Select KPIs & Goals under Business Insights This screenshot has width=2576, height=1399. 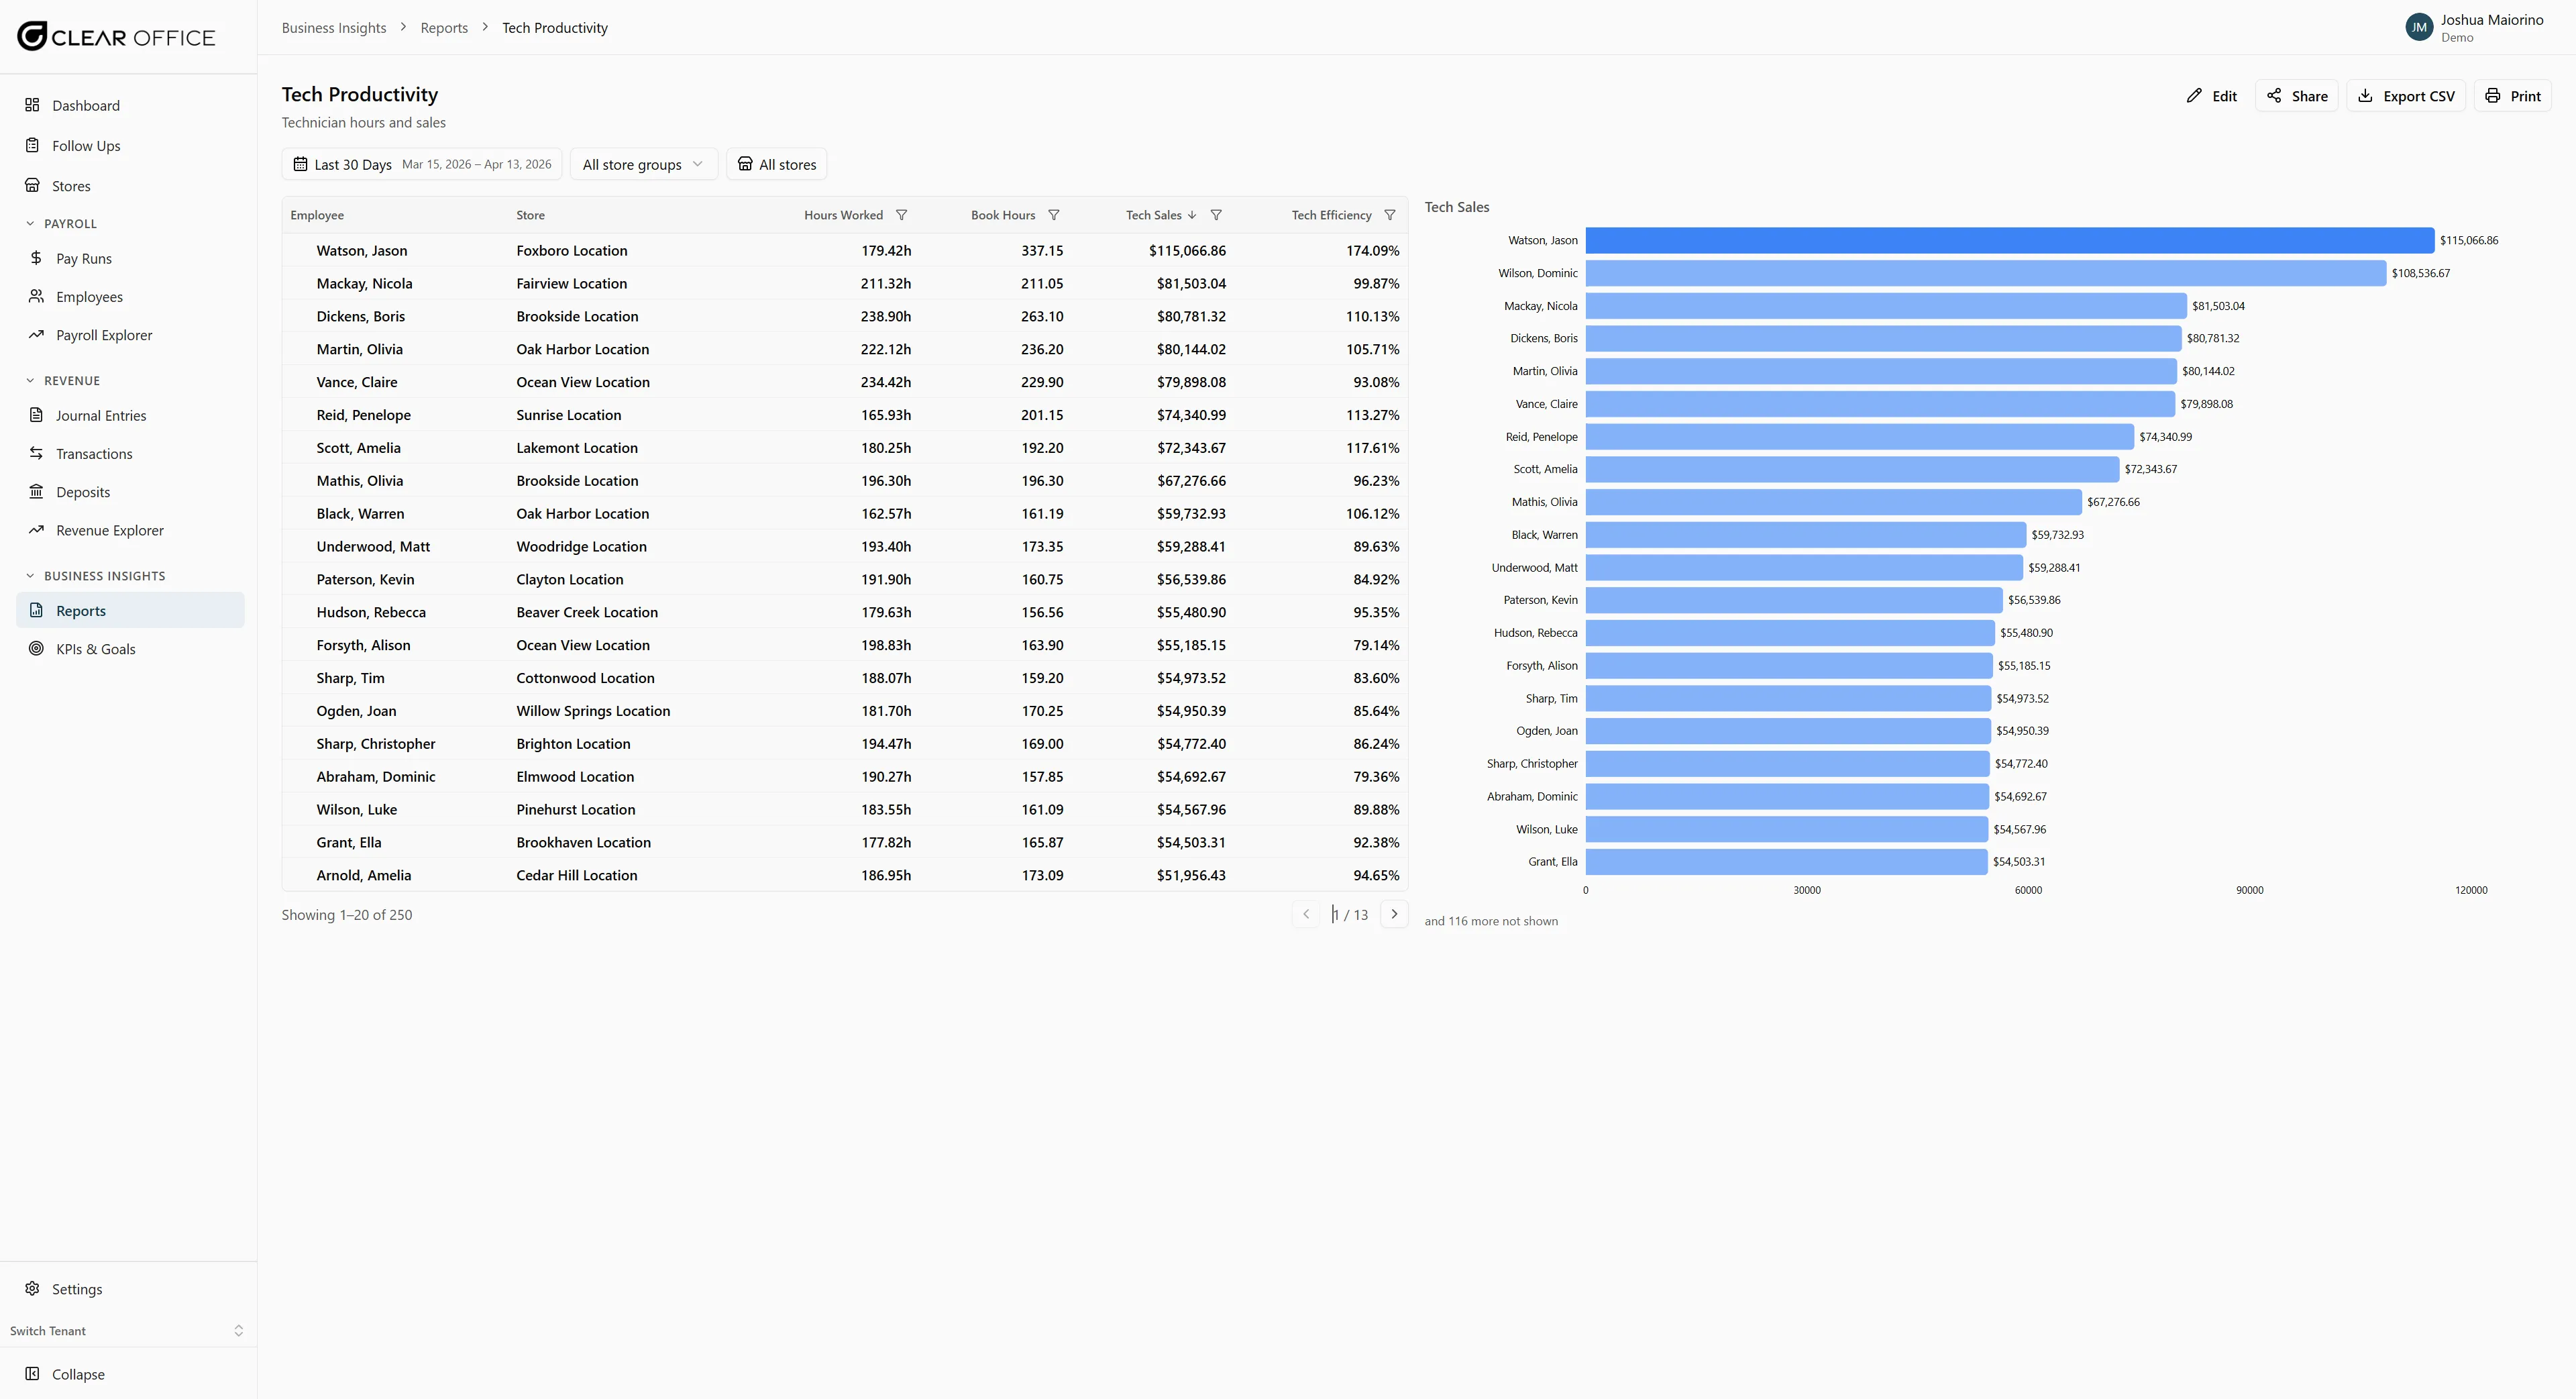pos(95,648)
